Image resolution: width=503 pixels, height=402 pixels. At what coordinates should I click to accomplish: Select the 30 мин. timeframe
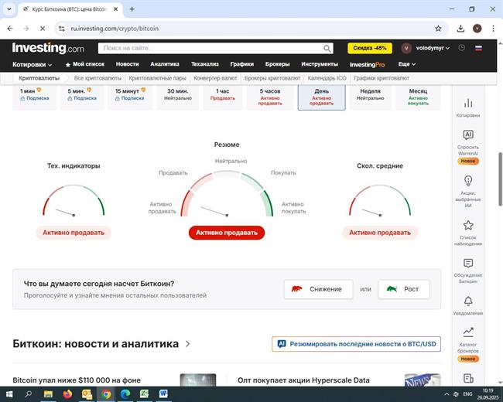point(177,94)
